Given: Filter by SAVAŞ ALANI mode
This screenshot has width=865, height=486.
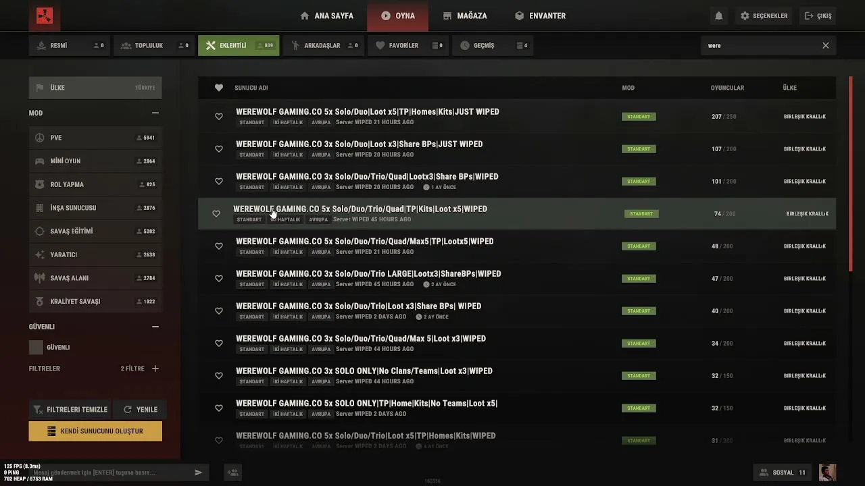Looking at the screenshot, I should point(95,278).
